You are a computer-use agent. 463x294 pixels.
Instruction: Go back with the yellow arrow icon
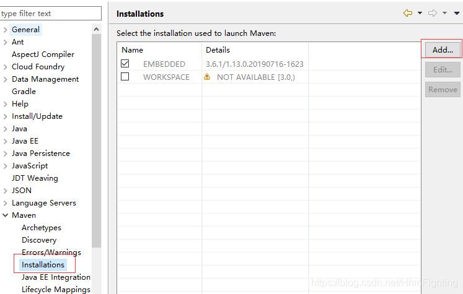(408, 13)
